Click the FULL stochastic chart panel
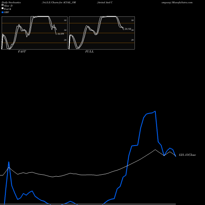 [102, 33]
